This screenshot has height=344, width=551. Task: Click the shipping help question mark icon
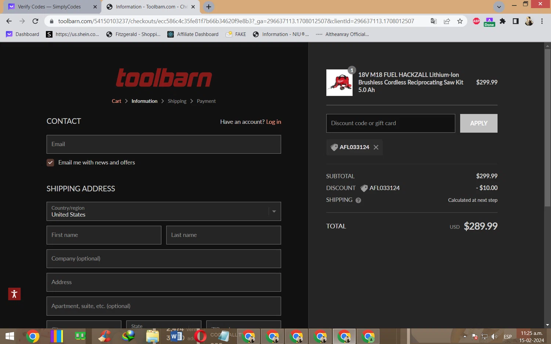pyautogui.click(x=358, y=200)
